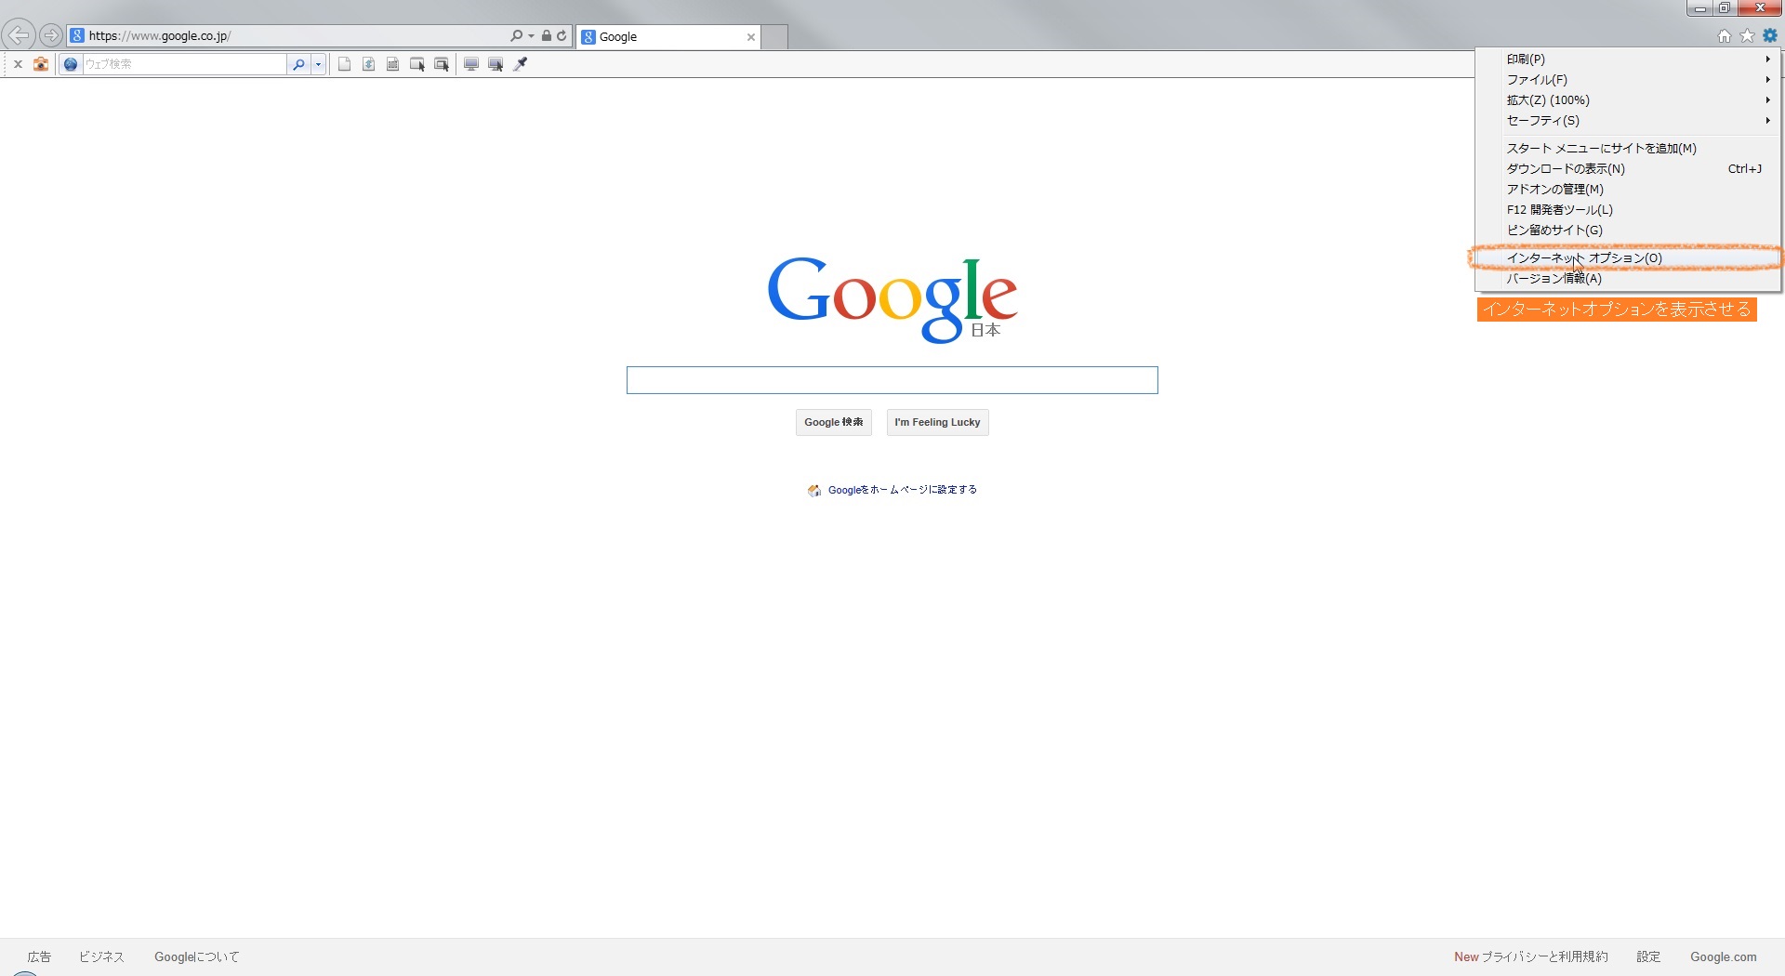
Task: Click the orange camera icon in toolbar
Action: 41,64
